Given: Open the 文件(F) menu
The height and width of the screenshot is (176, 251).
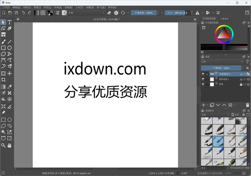Looking at the screenshot, I should pyautogui.click(x=6, y=7).
